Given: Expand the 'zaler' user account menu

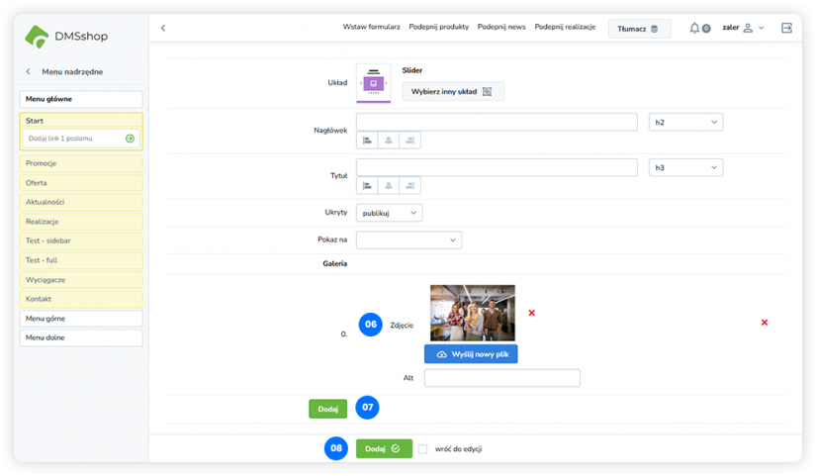Looking at the screenshot, I should click(743, 28).
